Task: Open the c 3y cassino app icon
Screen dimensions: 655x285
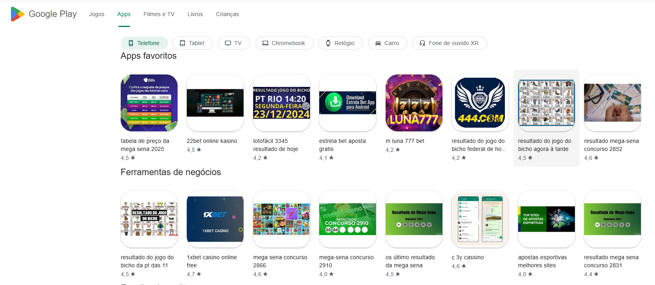Action: pyautogui.click(x=480, y=219)
